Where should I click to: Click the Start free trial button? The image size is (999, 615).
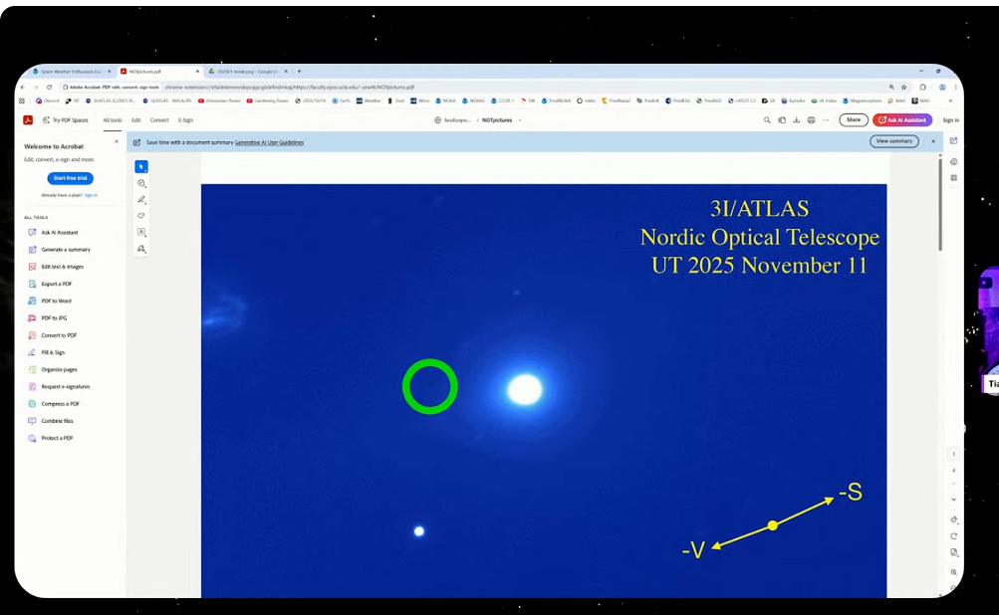point(70,178)
